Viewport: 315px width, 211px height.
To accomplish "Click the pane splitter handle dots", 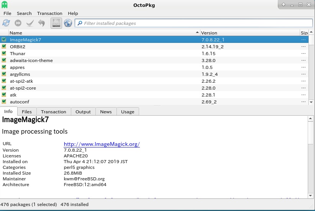I will coord(157,105).
